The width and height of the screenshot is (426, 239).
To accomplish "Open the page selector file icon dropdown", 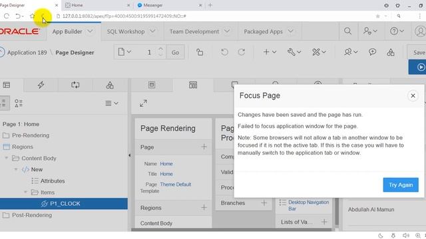I will pos(124,52).
